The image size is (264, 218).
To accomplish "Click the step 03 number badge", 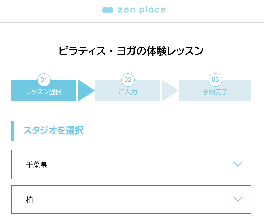I will tap(215, 80).
